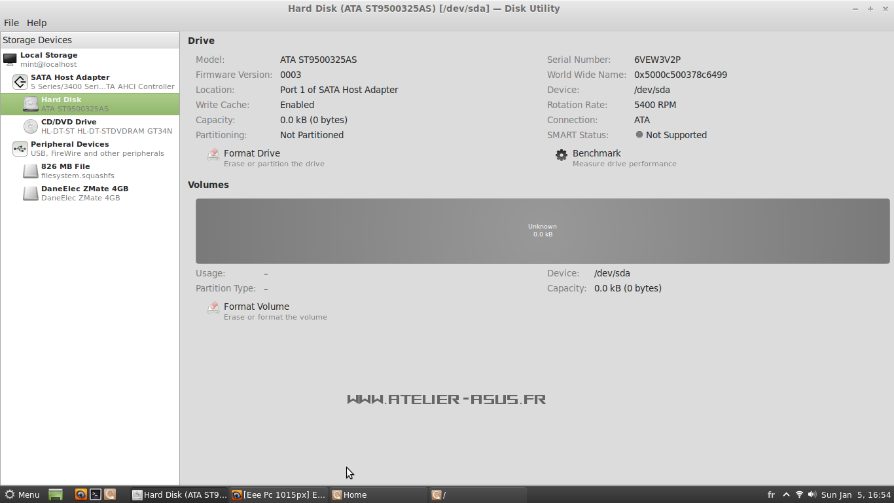This screenshot has height=503, width=894.
Task: Click Format Volume to erase the volume
Action: click(257, 306)
